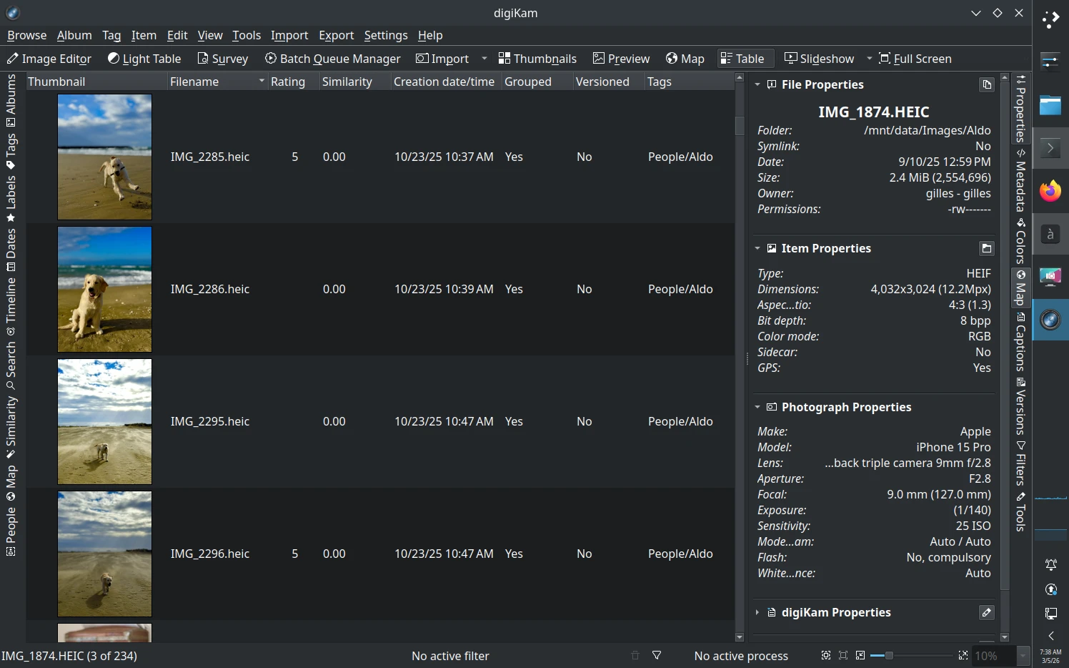Image resolution: width=1069 pixels, height=668 pixels.
Task: Click the copy icon beside File Properties
Action: tap(987, 84)
